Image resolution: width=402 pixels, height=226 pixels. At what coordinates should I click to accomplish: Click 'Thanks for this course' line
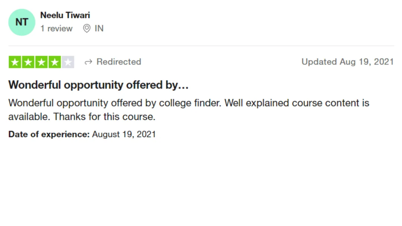(104, 117)
